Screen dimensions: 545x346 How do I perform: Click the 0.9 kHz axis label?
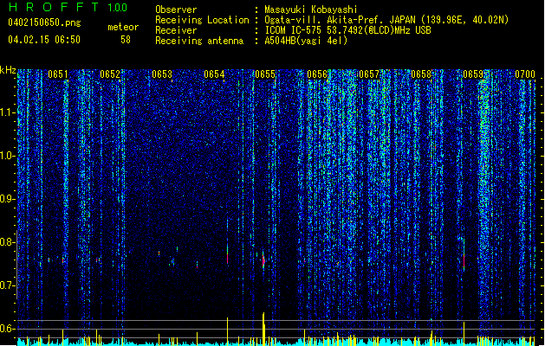(x=8, y=199)
